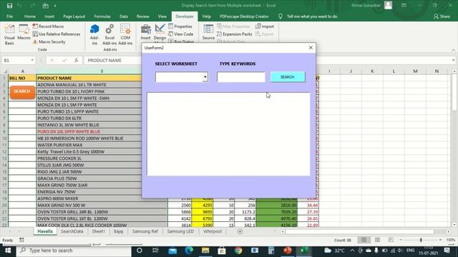Collapse the ribbon
This screenshot has height=257, width=458.
pos(453,50)
